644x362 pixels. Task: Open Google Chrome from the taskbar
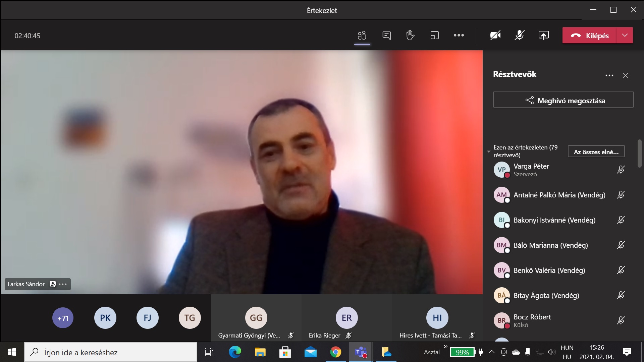click(x=335, y=352)
